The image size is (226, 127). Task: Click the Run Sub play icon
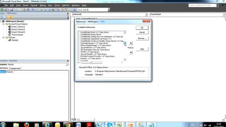41,10
